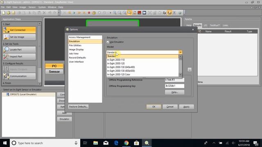
Task: Choose In-Sight 2000-110 from the model list
Action: pyautogui.click(x=142, y=60)
